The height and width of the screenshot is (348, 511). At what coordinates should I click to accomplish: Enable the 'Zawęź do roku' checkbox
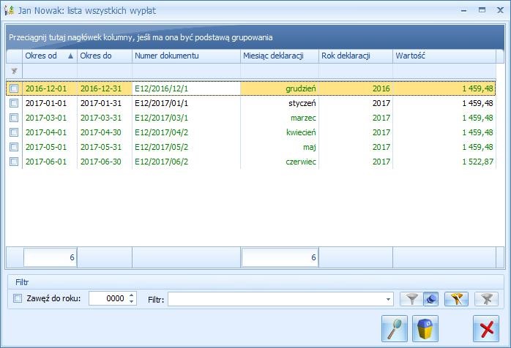click(x=18, y=298)
